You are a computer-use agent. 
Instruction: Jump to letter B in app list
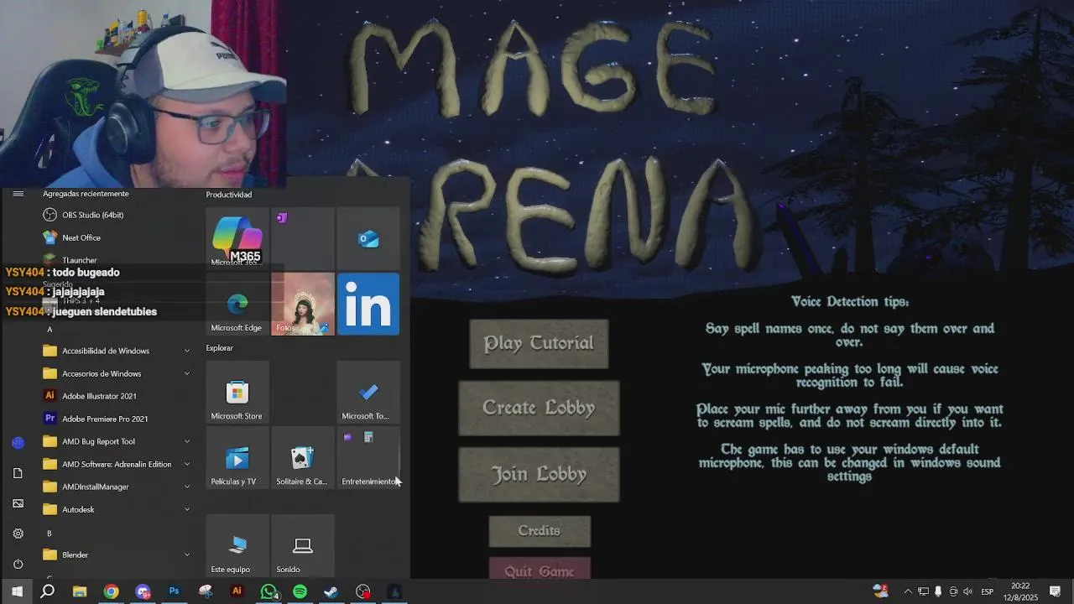pos(50,534)
